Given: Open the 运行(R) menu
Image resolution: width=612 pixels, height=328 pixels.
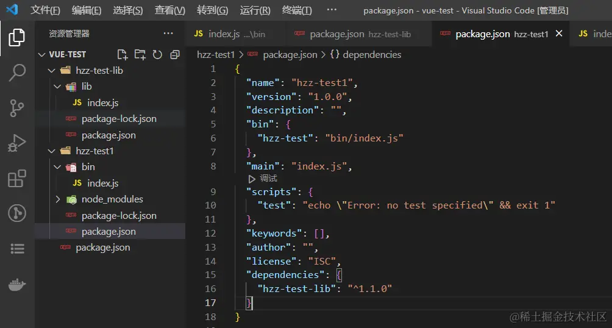Looking at the screenshot, I should pos(255,10).
